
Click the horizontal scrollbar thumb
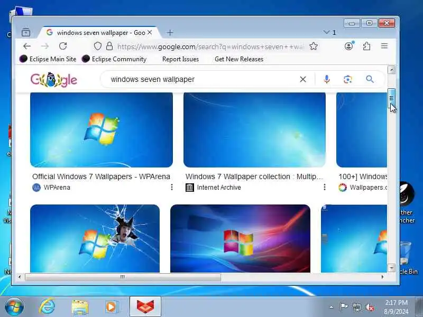click(x=123, y=277)
